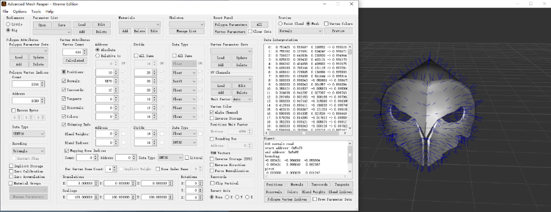Click the Translations X input field
551x212 pixels.
point(82,183)
